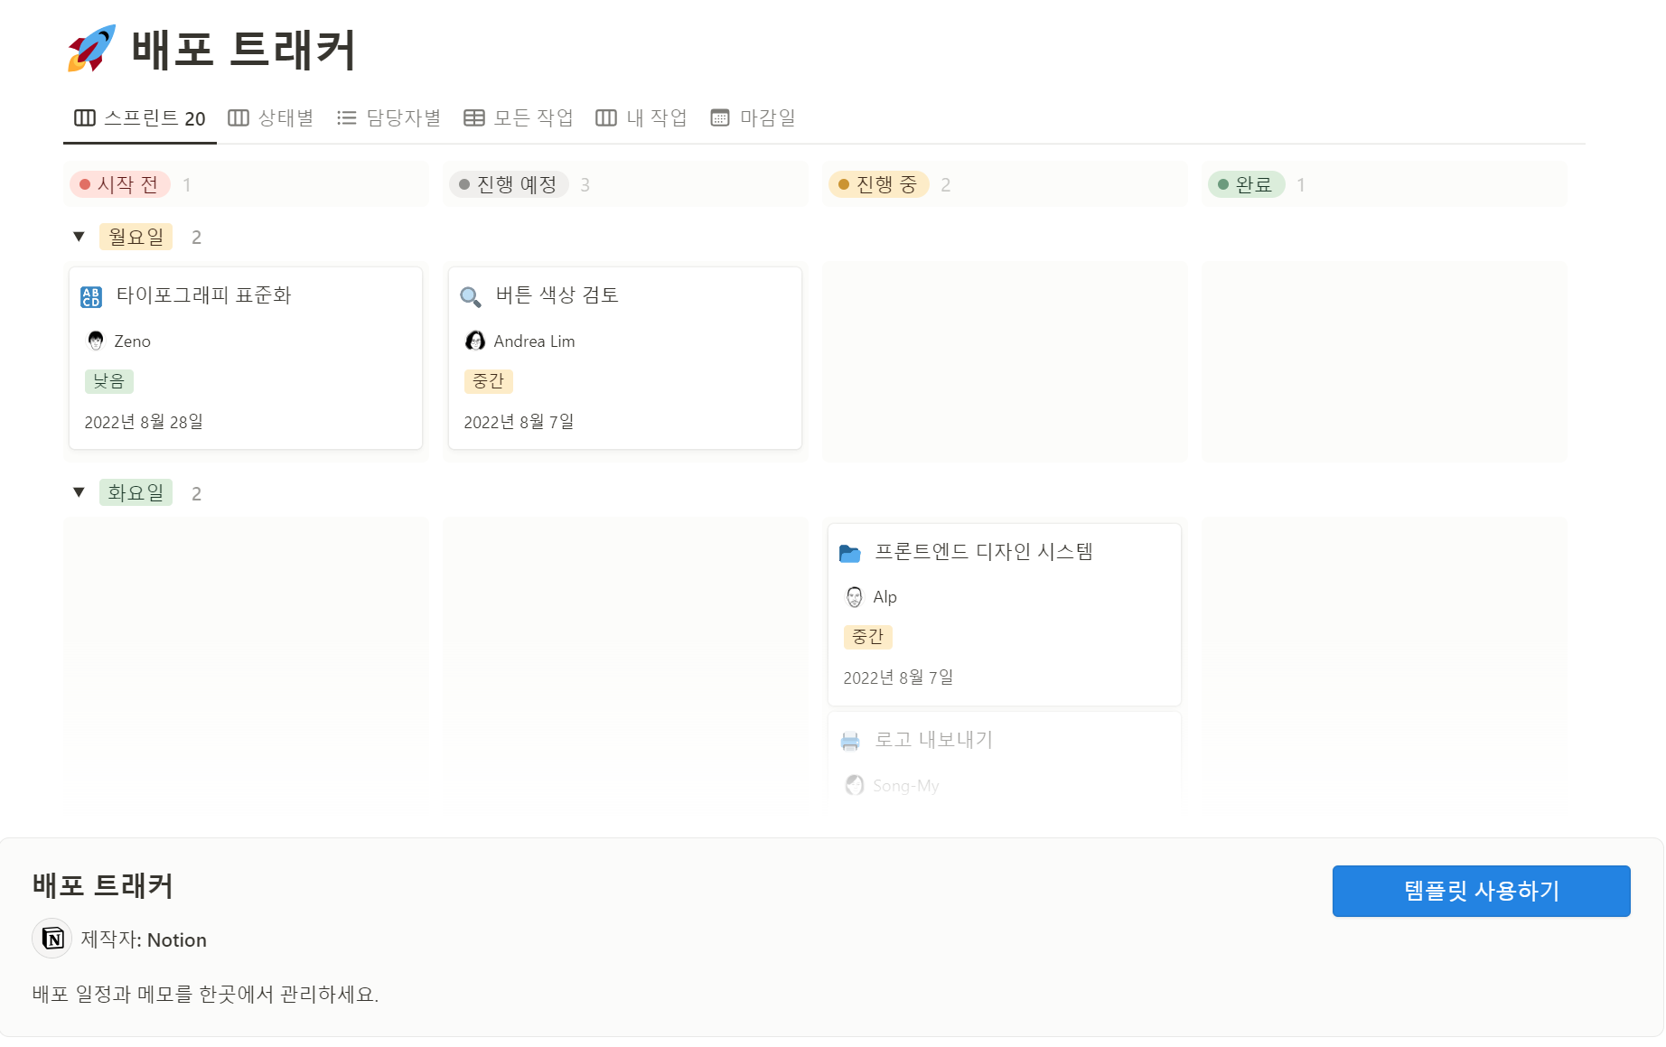Collapse the 화요일 group toggle arrow
1666x1047 pixels.
(x=79, y=492)
